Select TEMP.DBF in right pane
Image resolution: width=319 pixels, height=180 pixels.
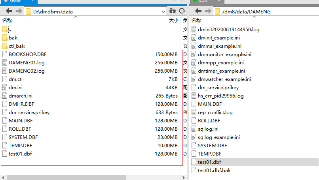209,154
